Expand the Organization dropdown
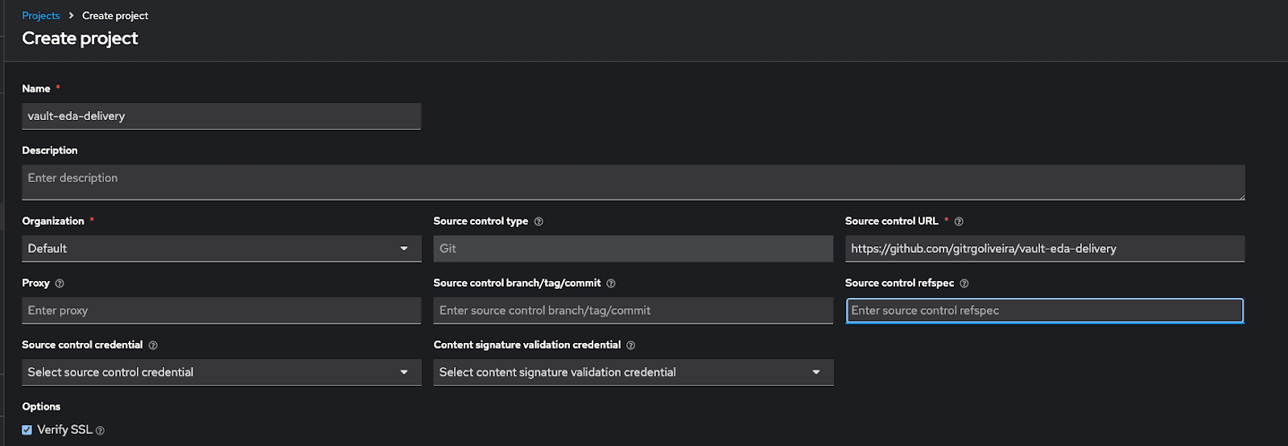 click(221, 249)
